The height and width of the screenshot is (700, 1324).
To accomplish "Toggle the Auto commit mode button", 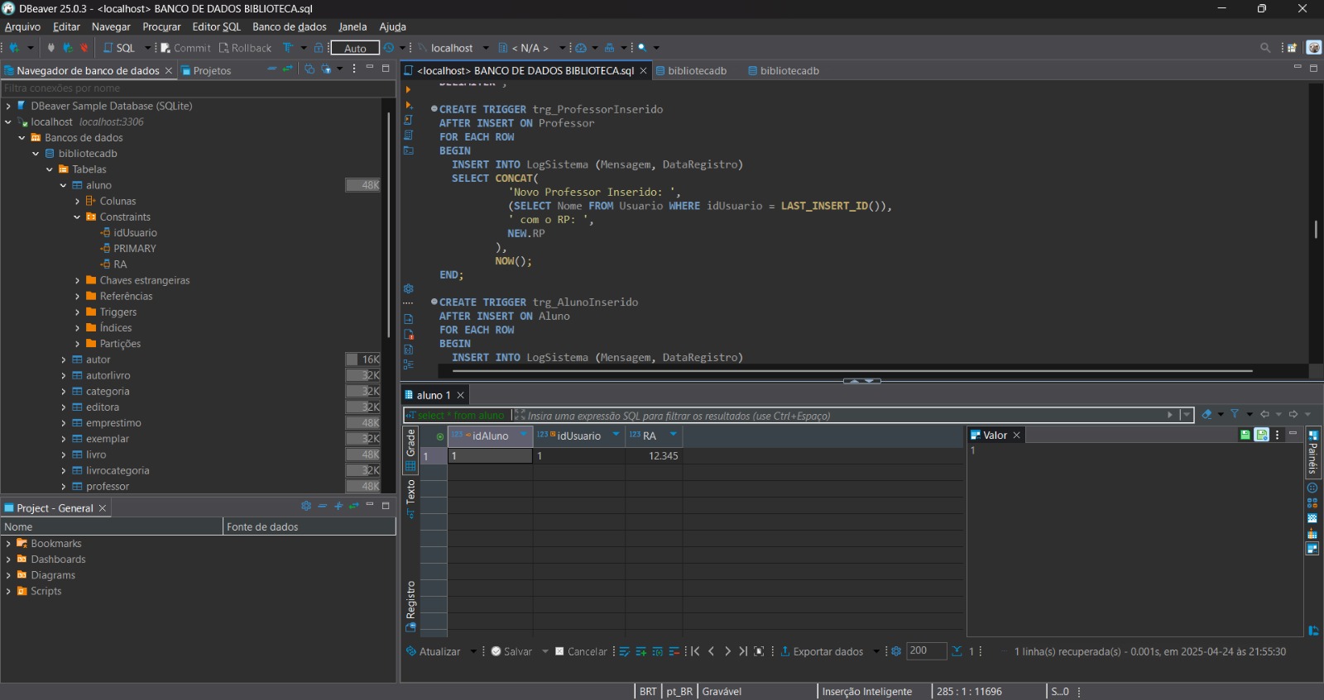I will (355, 48).
